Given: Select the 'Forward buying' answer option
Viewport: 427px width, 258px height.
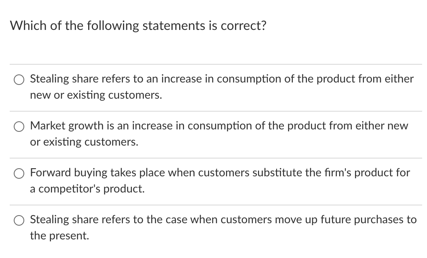Looking at the screenshot, I should pyautogui.click(x=19, y=173).
